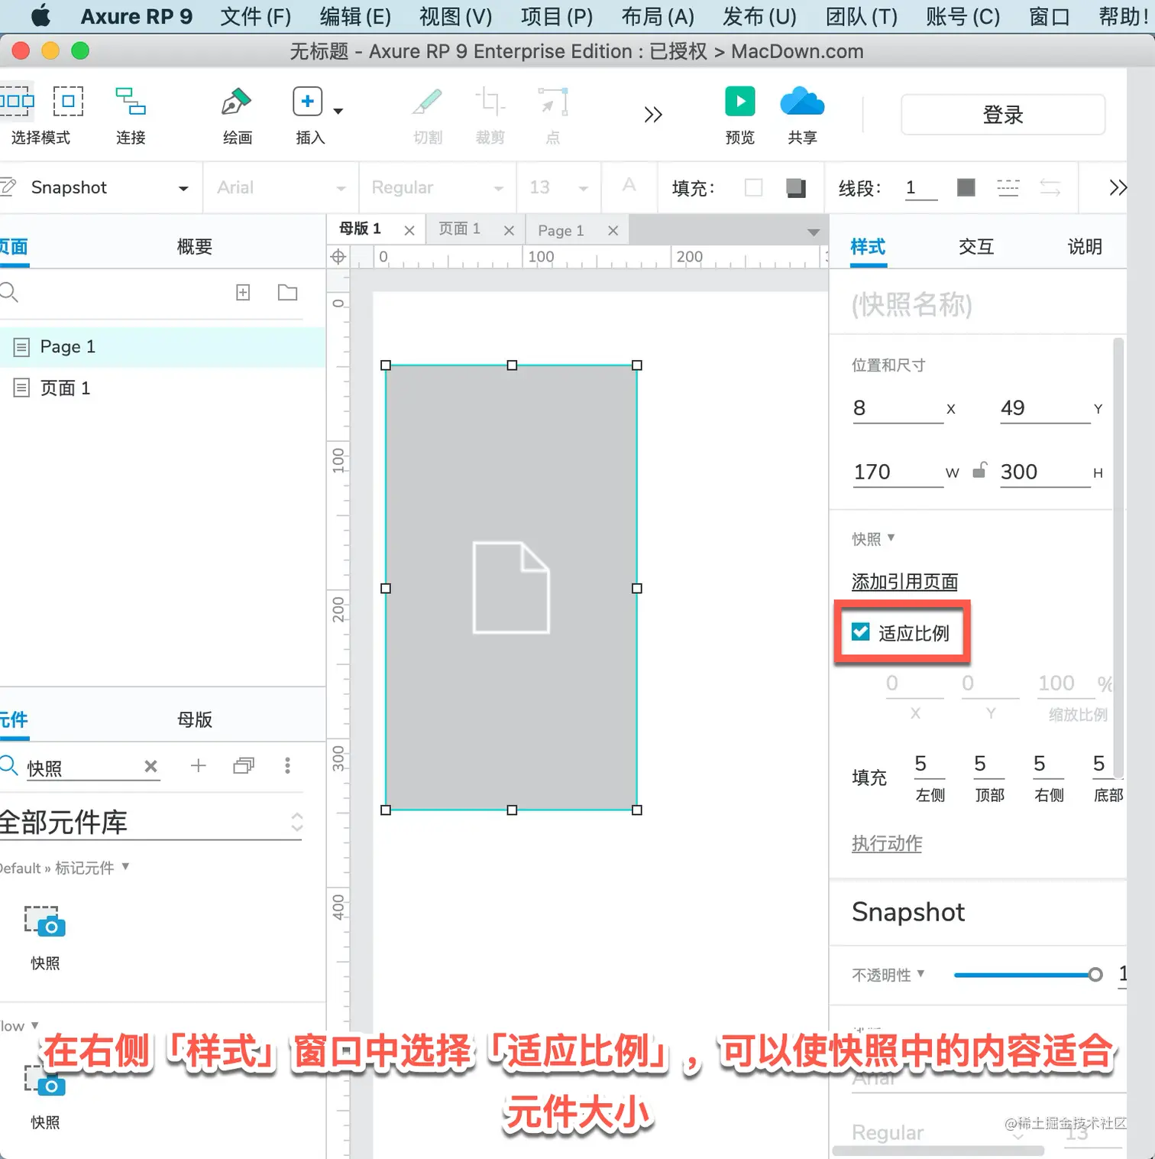Image resolution: width=1155 pixels, height=1159 pixels.
Task: Uncheck the 适应比例 checkbox
Action: (x=861, y=631)
